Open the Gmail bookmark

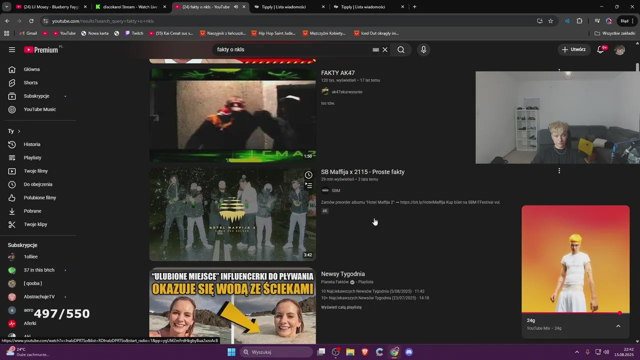point(28,33)
